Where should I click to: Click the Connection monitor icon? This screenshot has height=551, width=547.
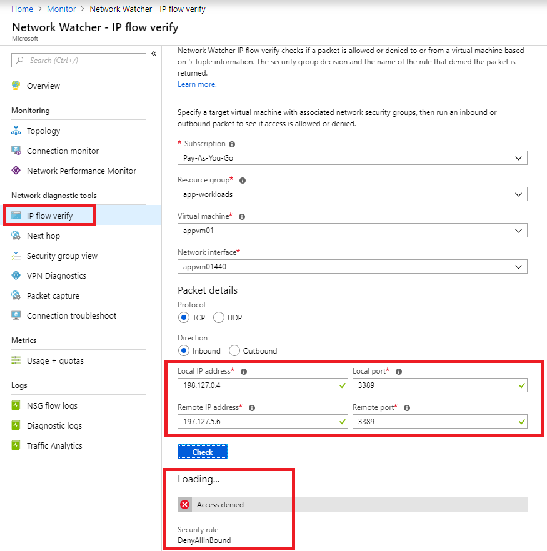click(16, 151)
